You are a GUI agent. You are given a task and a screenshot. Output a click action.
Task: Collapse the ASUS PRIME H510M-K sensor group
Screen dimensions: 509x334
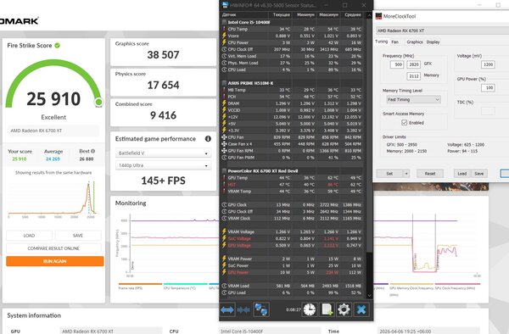224,83
